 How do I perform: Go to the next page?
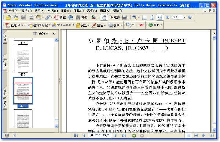point(116,135)
